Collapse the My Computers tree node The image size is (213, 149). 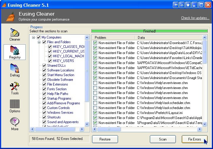(33, 37)
